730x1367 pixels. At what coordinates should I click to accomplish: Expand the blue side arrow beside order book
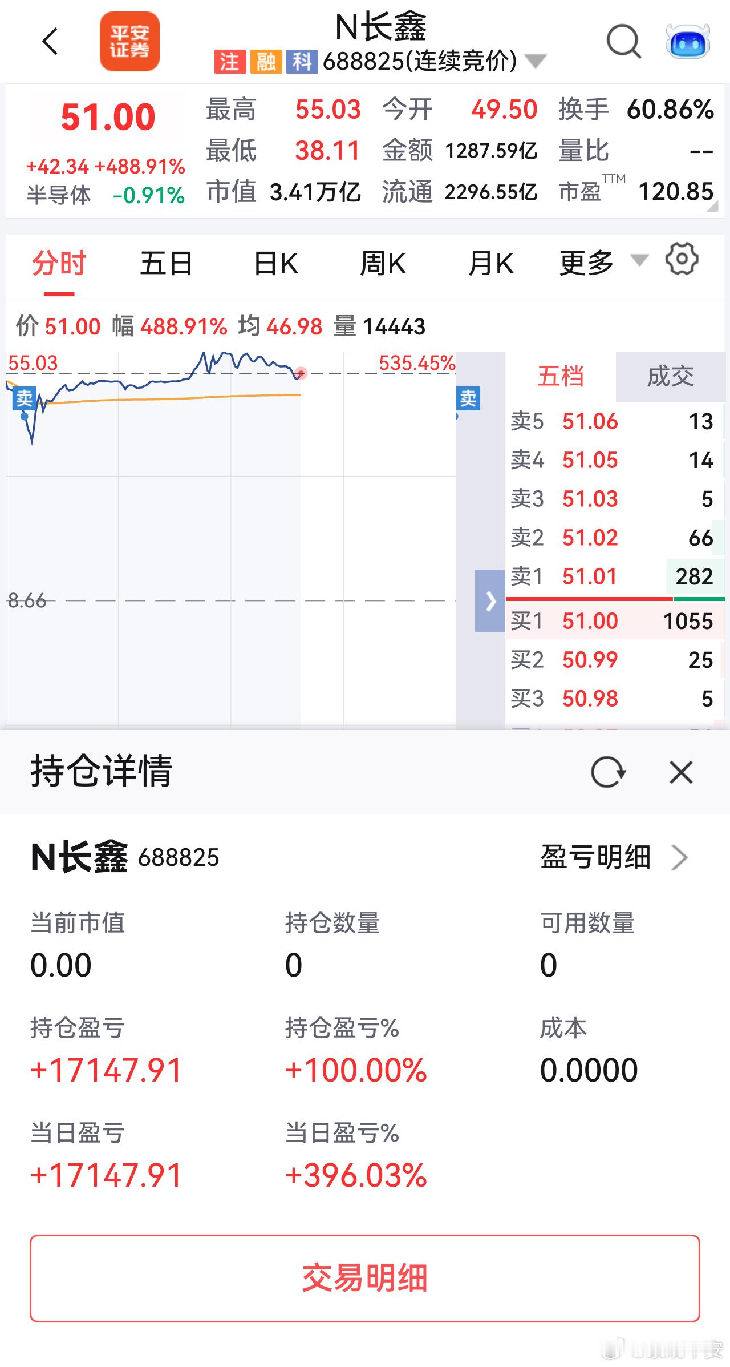coord(490,600)
